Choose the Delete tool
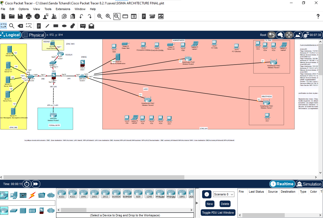This screenshot has height=218, width=323. tap(20, 26)
